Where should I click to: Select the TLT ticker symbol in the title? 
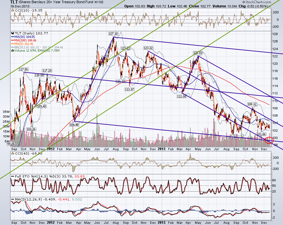coord(14,2)
